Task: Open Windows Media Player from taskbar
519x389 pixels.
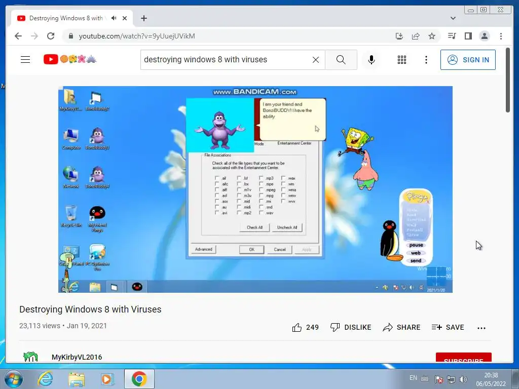Action: coord(107,379)
